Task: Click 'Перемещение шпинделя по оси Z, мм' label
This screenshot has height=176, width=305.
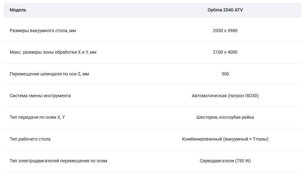Action: (x=49, y=74)
